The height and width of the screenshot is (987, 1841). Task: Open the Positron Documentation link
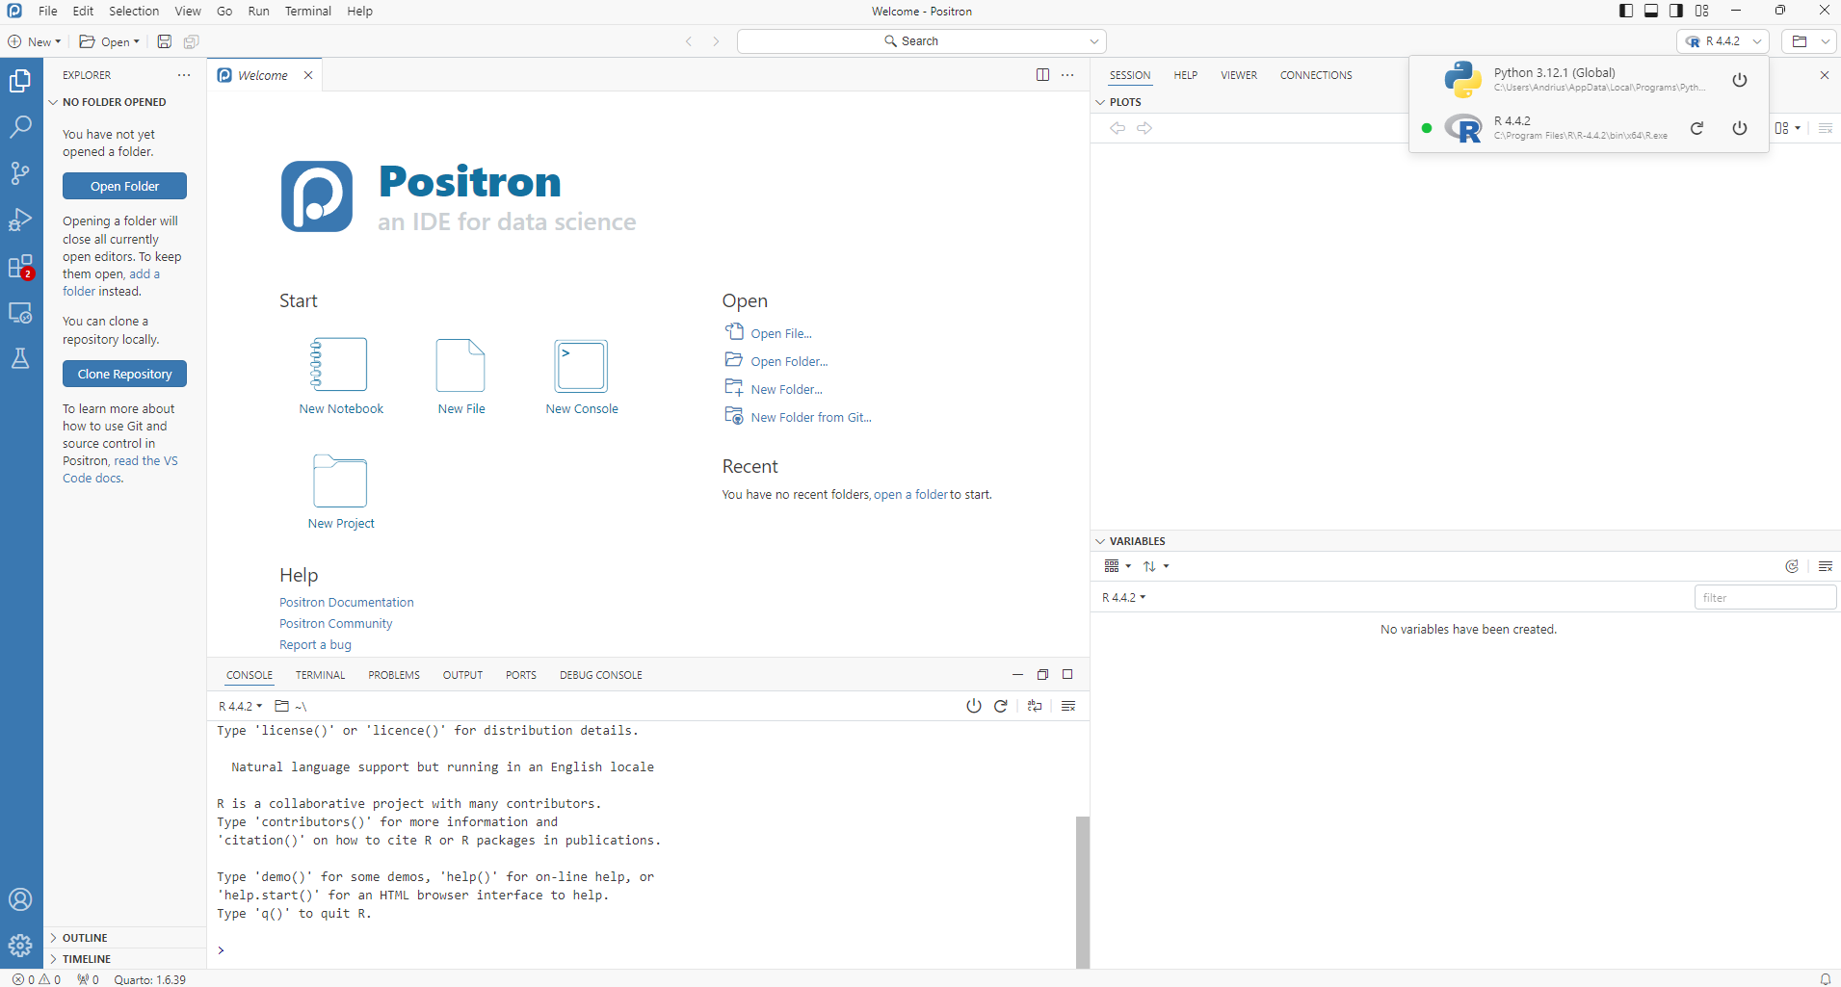(347, 603)
